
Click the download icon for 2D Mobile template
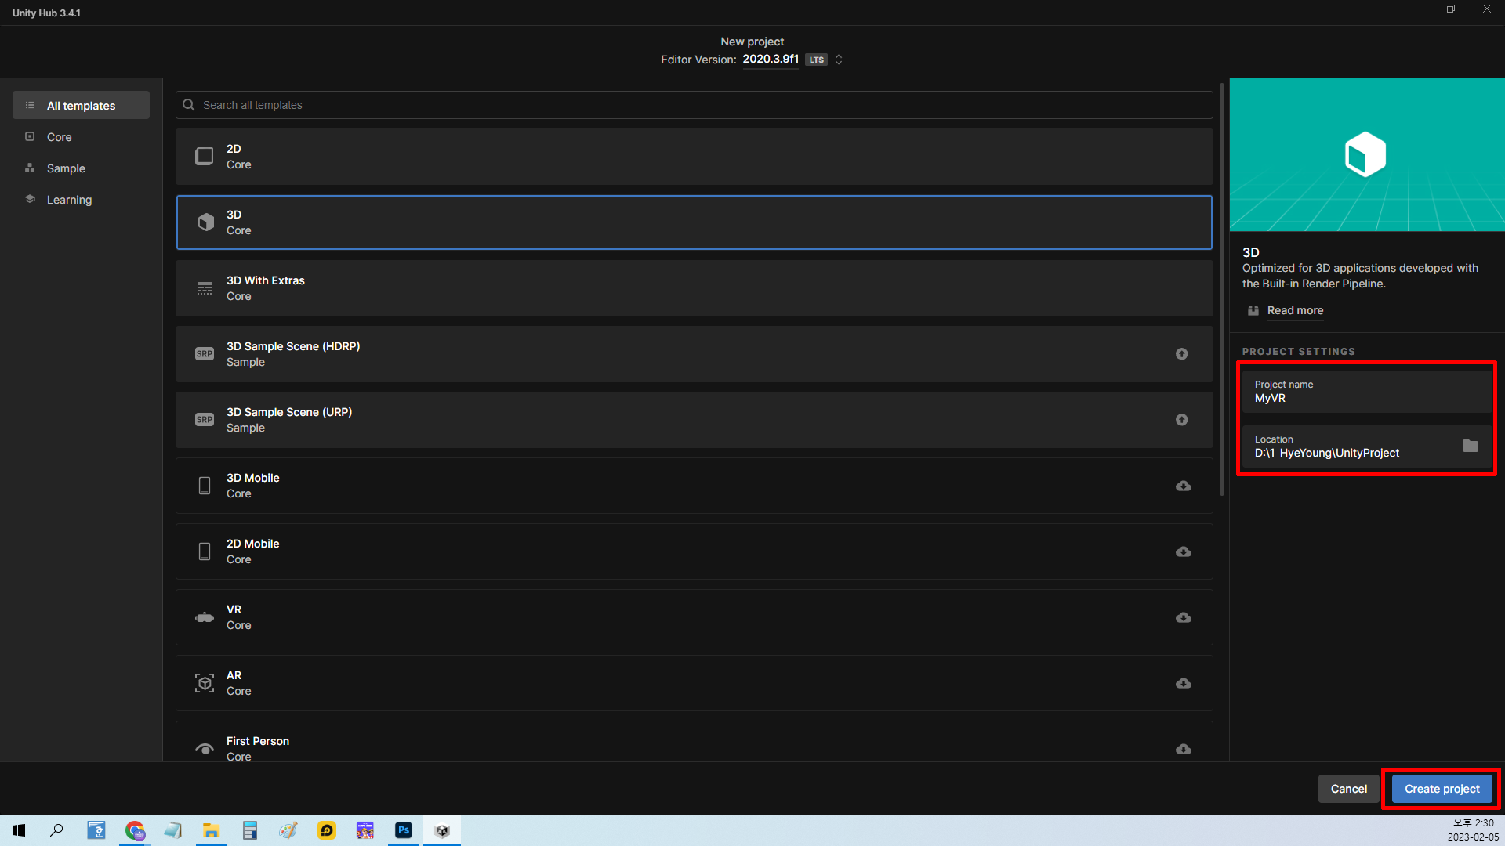[1183, 551]
